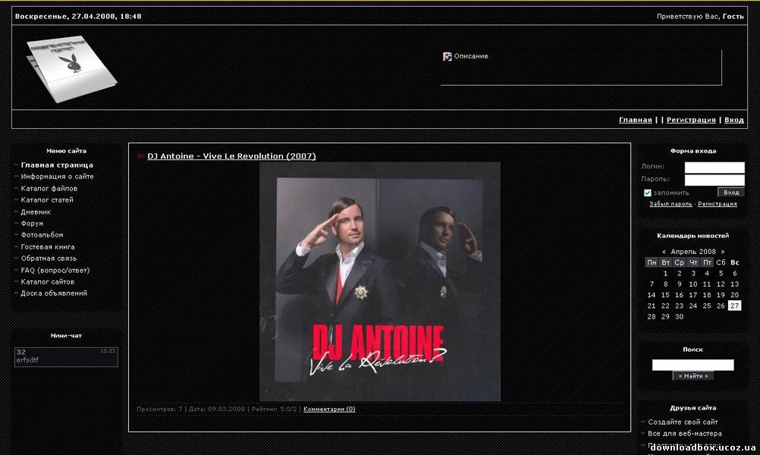Open Каталог статей menu item
Screen dimensions: 760x455
point(47,200)
